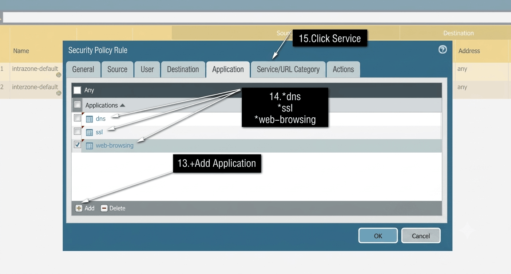
Task: Delete the selected application
Action: (x=113, y=208)
